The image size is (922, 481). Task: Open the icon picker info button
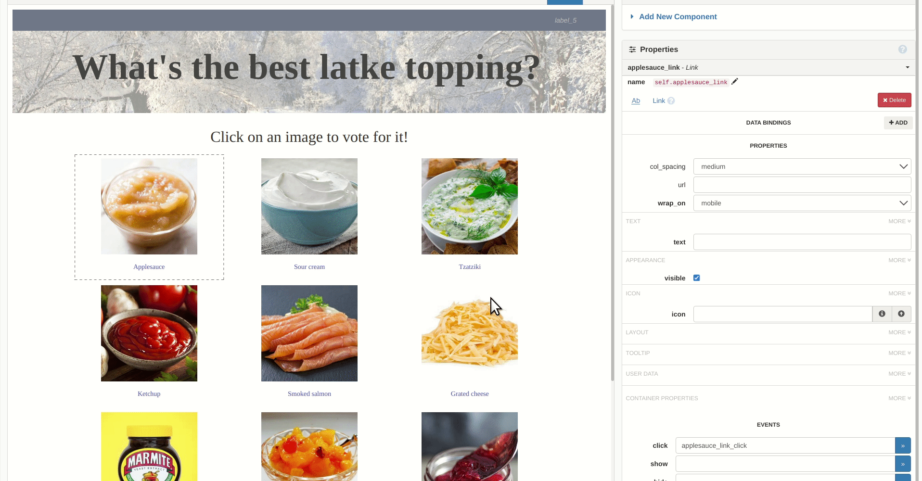882,314
